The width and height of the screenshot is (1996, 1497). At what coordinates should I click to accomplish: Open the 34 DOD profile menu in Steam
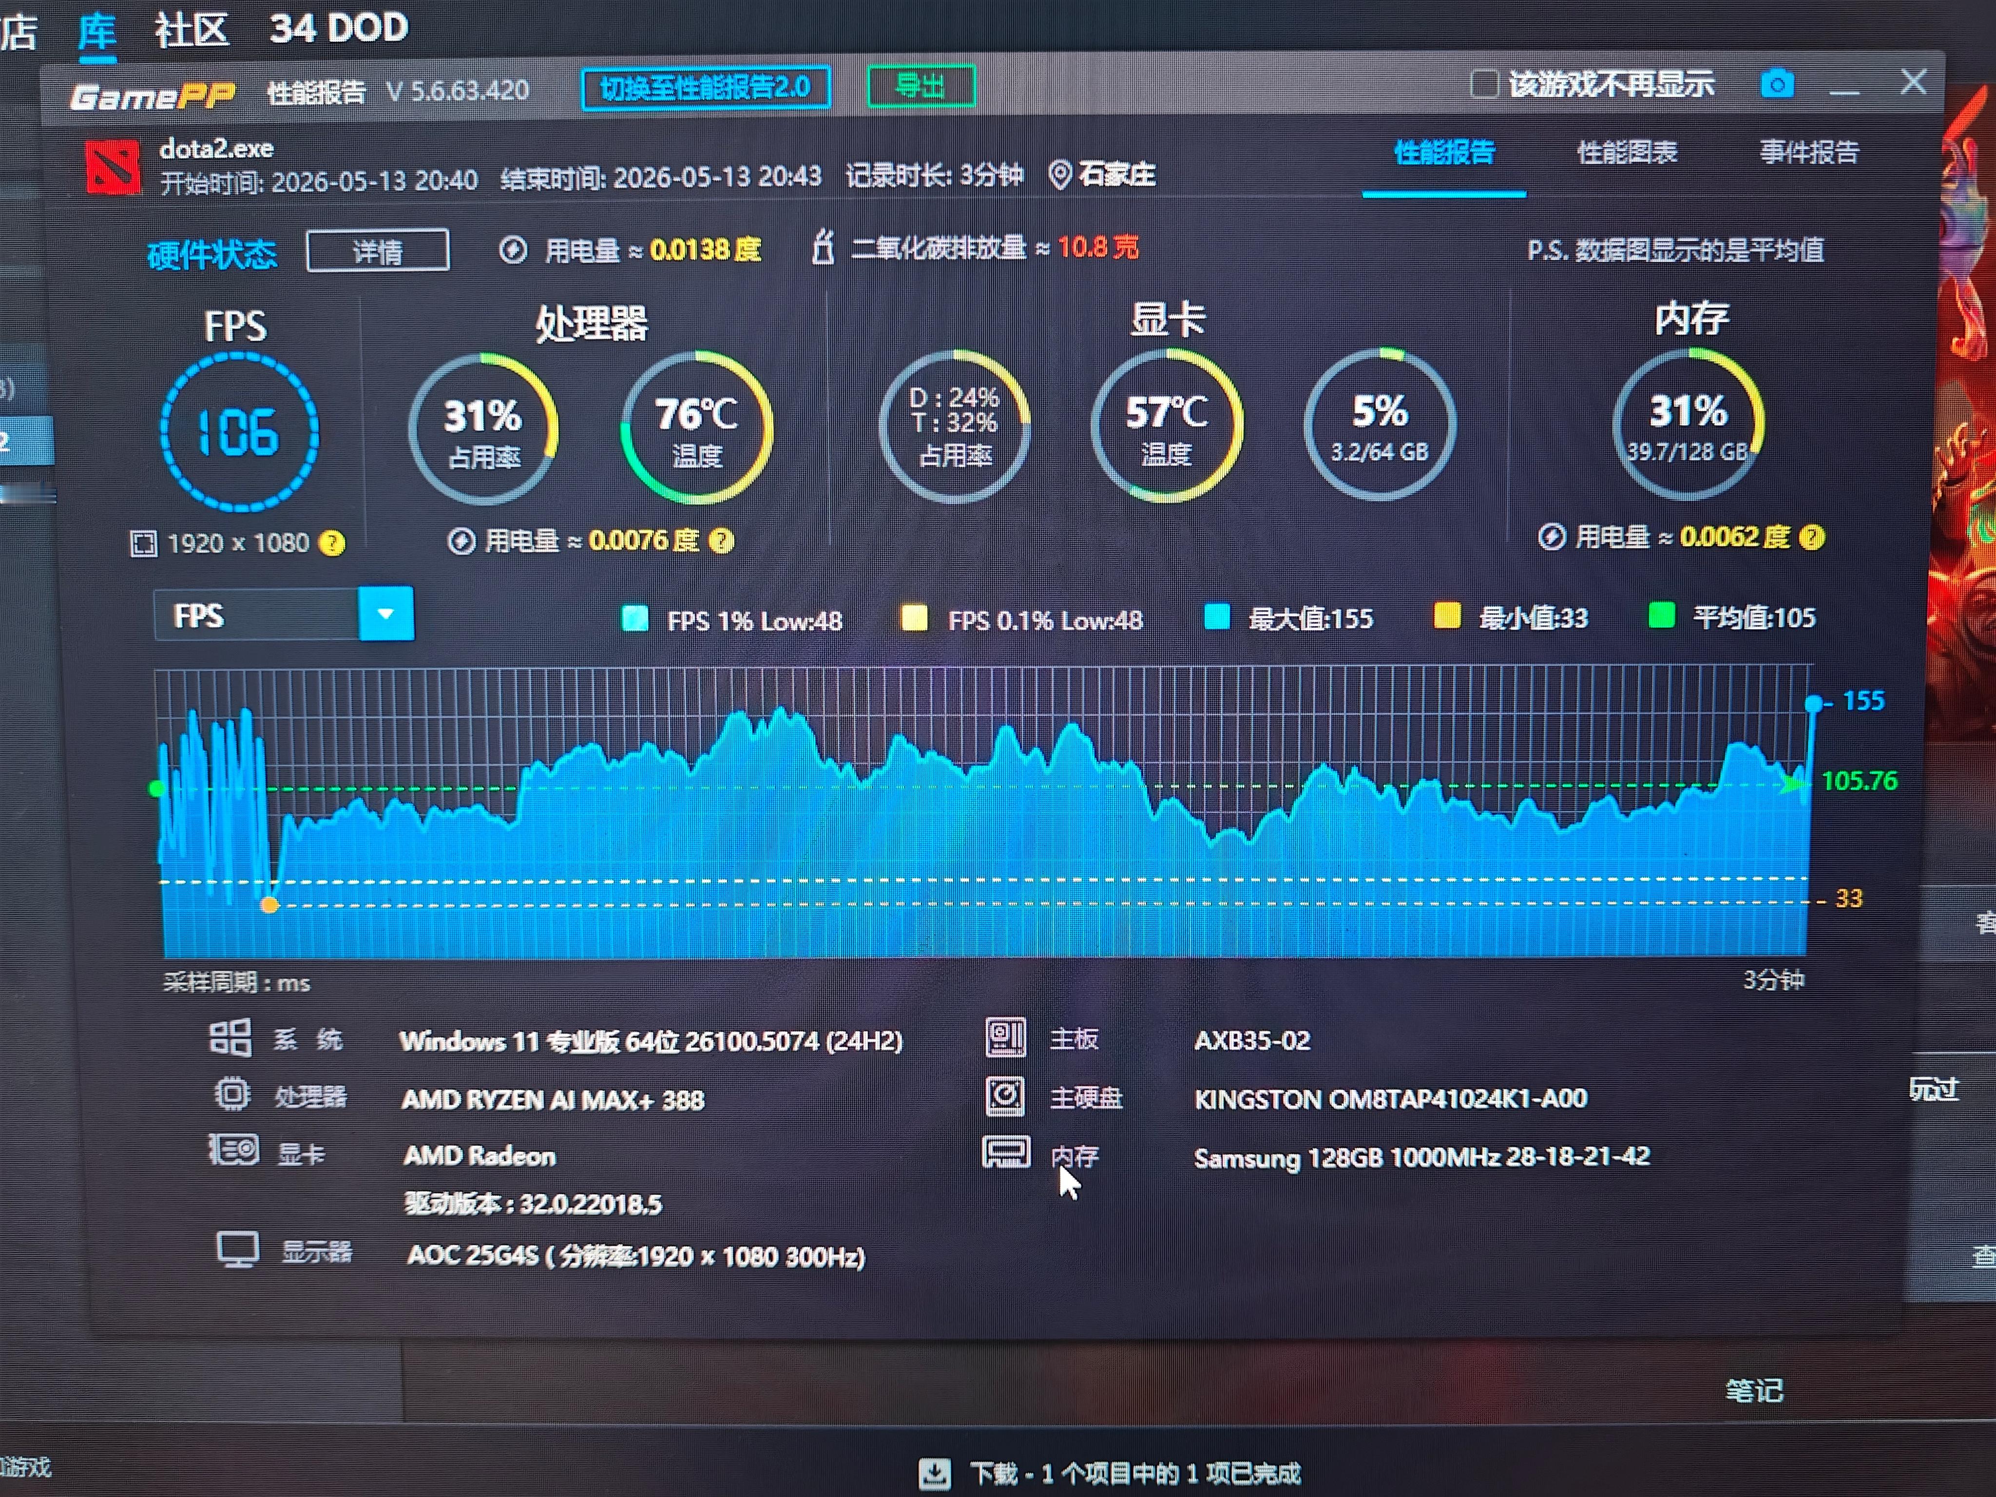click(x=338, y=28)
